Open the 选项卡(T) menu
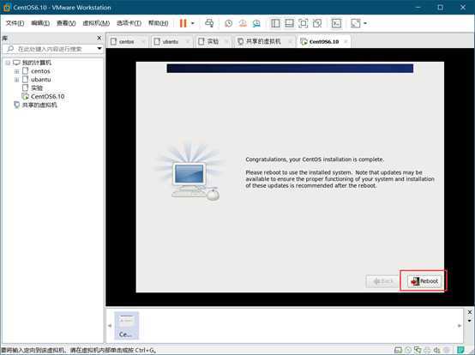 point(129,23)
